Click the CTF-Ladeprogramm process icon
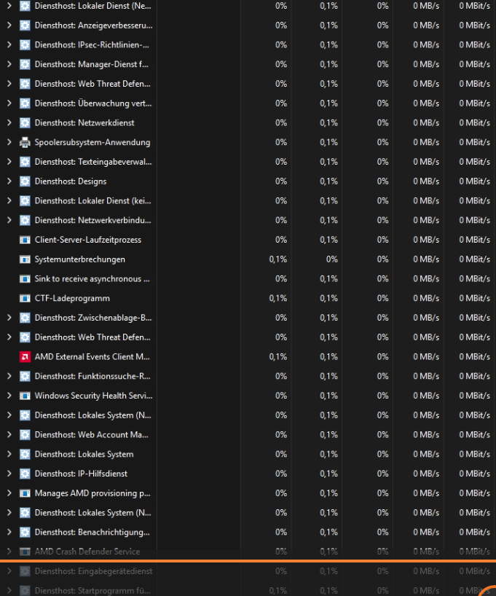This screenshot has height=596, width=496. (x=25, y=298)
